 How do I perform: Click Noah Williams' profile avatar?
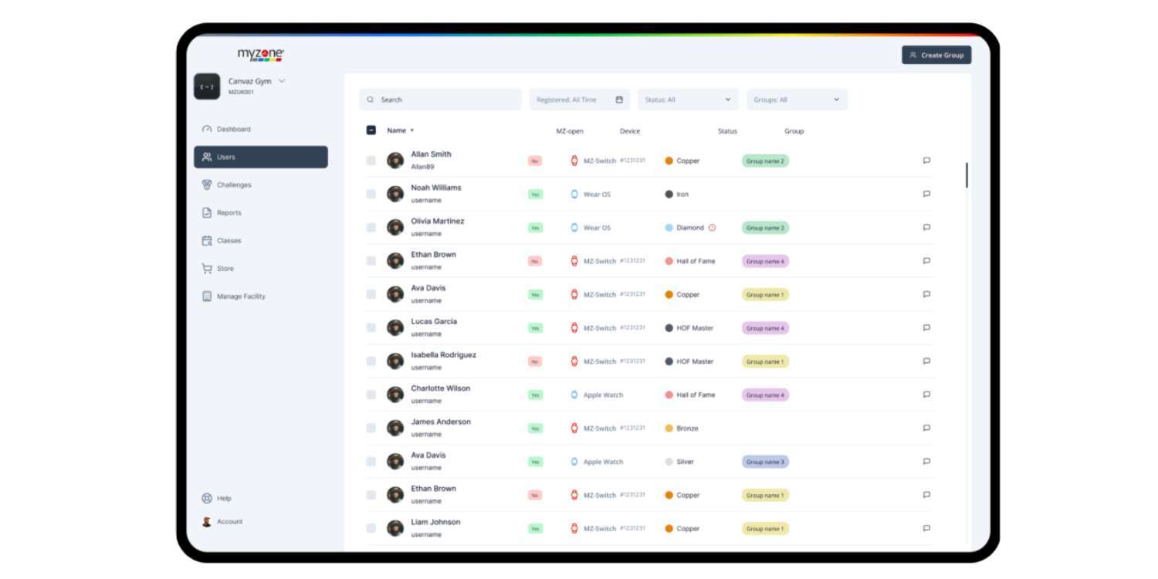(395, 194)
